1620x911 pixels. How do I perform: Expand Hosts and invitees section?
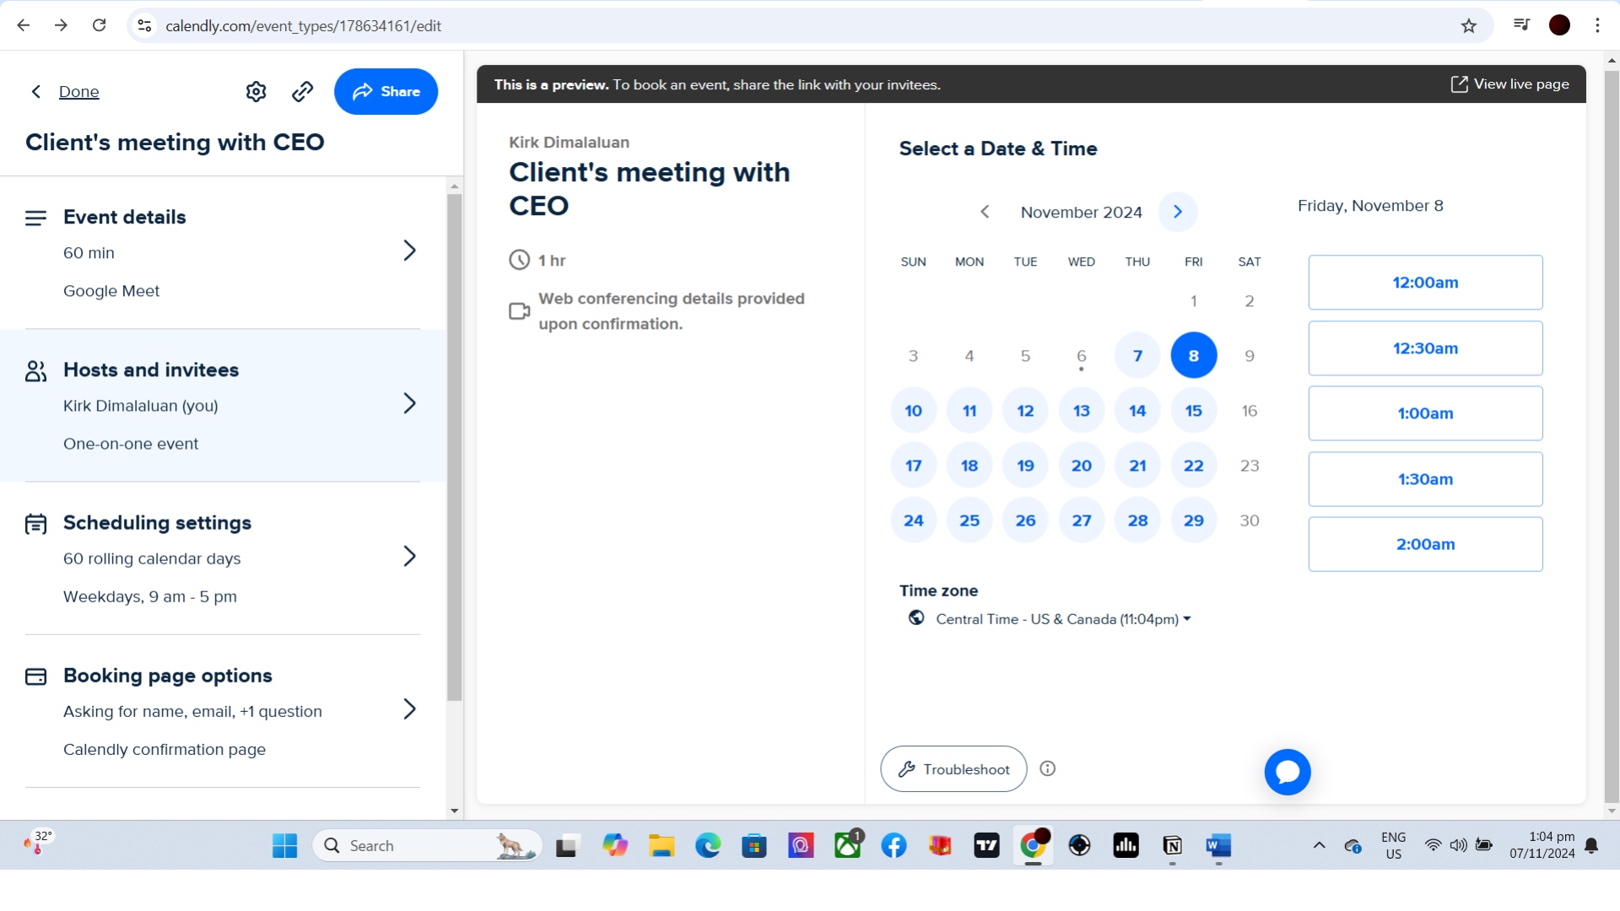pos(409,403)
